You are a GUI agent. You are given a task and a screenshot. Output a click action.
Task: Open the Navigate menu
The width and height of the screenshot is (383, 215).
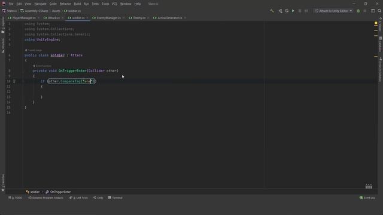click(x=40, y=4)
